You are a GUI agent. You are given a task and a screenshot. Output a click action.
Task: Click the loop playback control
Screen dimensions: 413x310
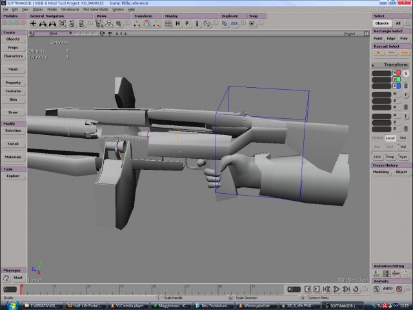[x=356, y=289]
